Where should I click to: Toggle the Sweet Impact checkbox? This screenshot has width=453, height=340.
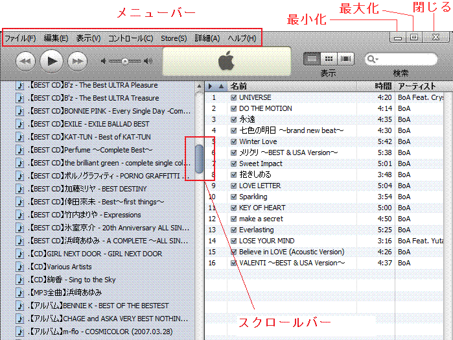coord(234,164)
